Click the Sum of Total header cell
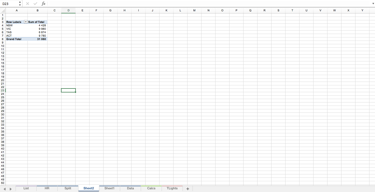 coord(37,22)
